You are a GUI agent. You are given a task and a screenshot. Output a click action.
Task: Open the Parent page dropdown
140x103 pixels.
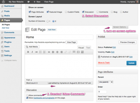click(106, 82)
